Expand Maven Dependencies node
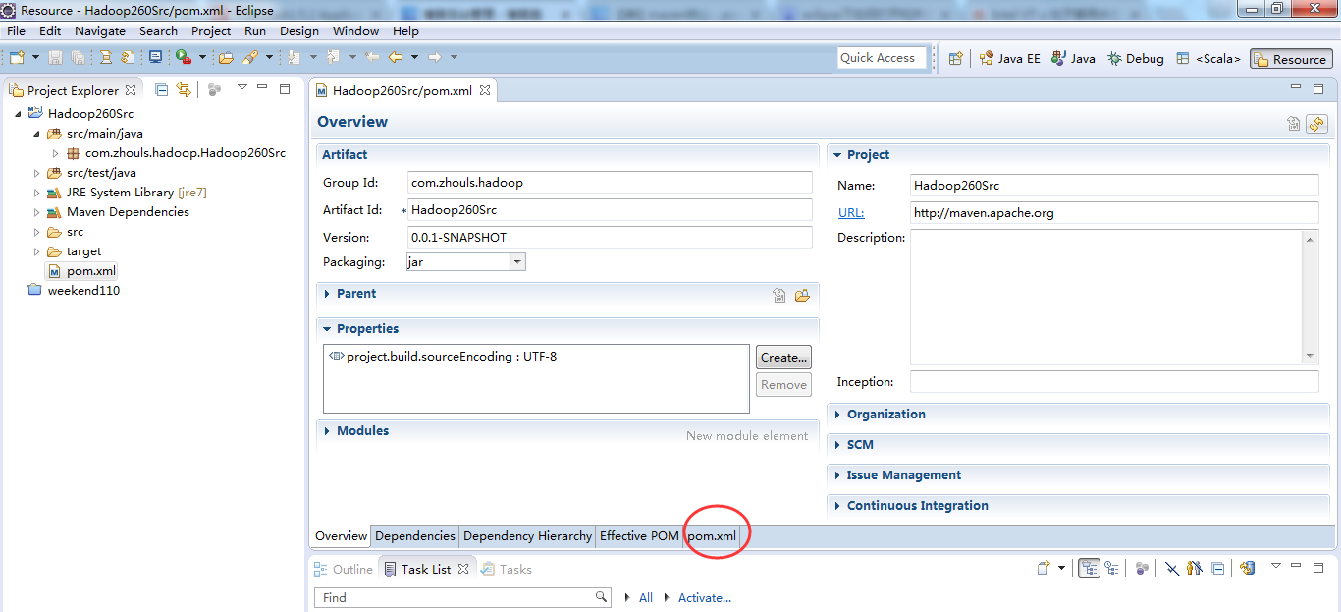The height and width of the screenshot is (612, 1341). pos(37,212)
